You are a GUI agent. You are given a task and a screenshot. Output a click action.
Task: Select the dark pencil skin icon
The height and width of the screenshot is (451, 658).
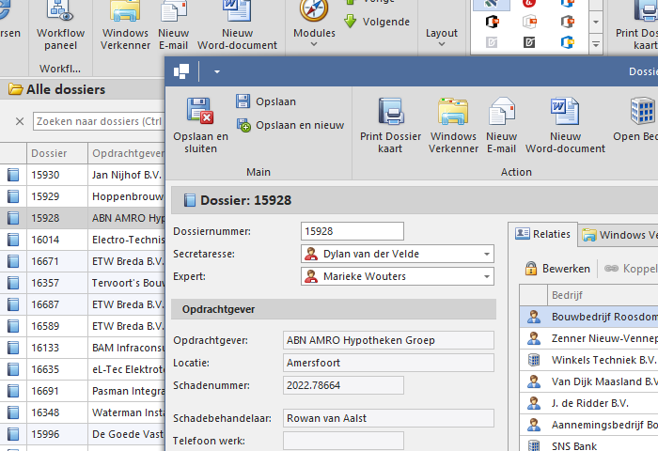pyautogui.click(x=529, y=42)
